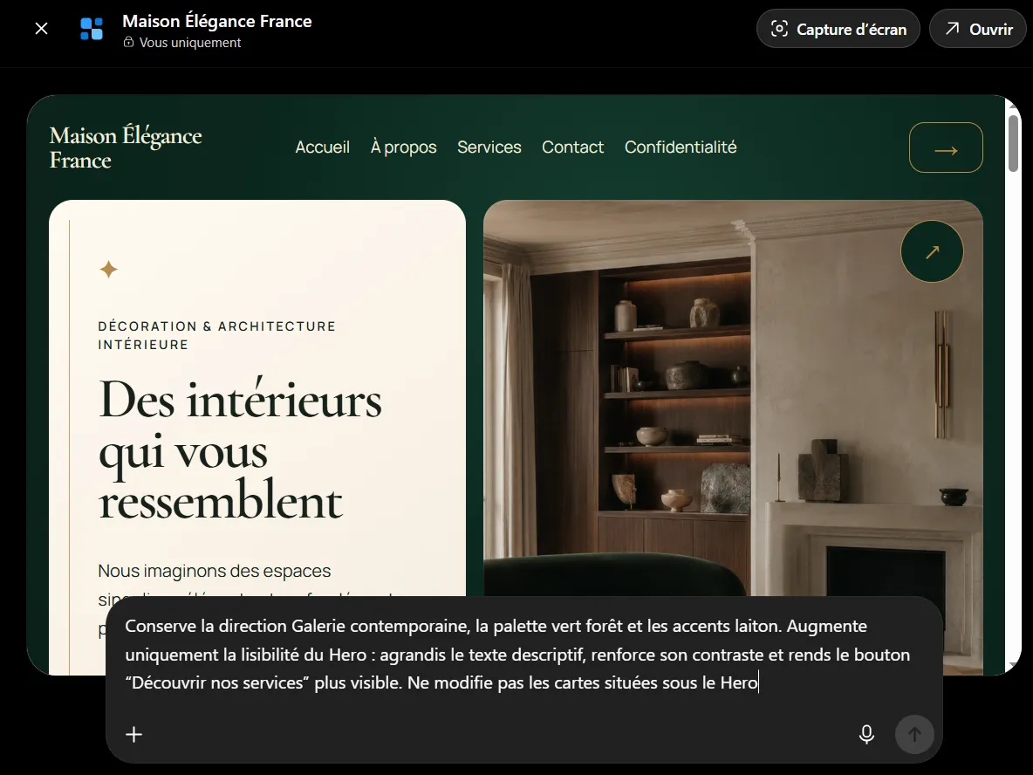Start voice input with the microphone icon

(x=867, y=734)
